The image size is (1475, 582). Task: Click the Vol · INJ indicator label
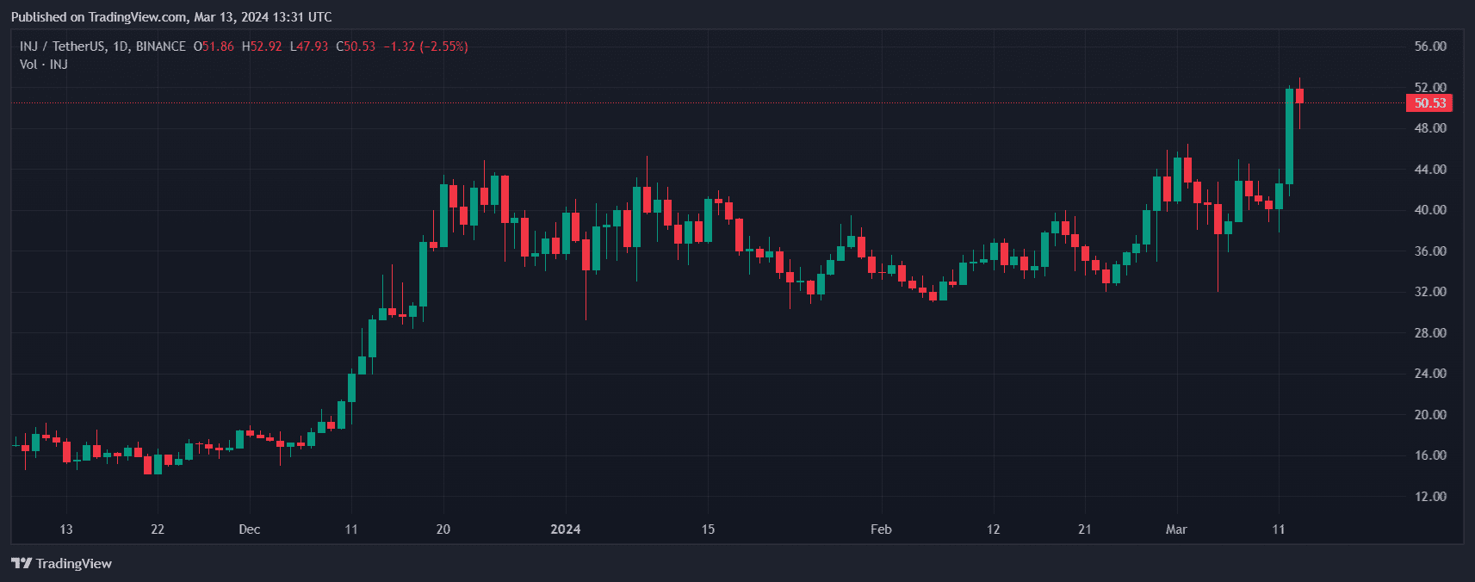tap(44, 65)
